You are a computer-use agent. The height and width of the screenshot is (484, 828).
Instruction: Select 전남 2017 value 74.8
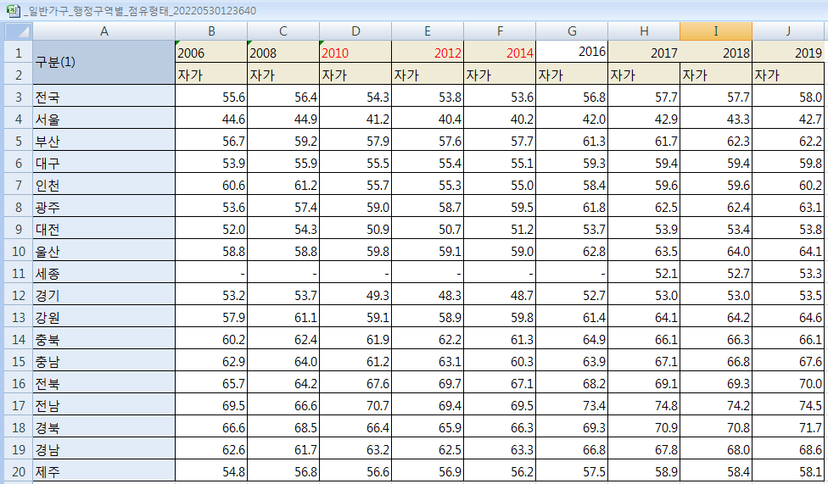point(644,406)
